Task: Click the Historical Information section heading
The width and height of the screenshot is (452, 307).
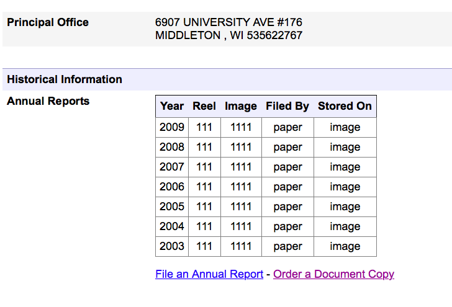Action: point(65,79)
